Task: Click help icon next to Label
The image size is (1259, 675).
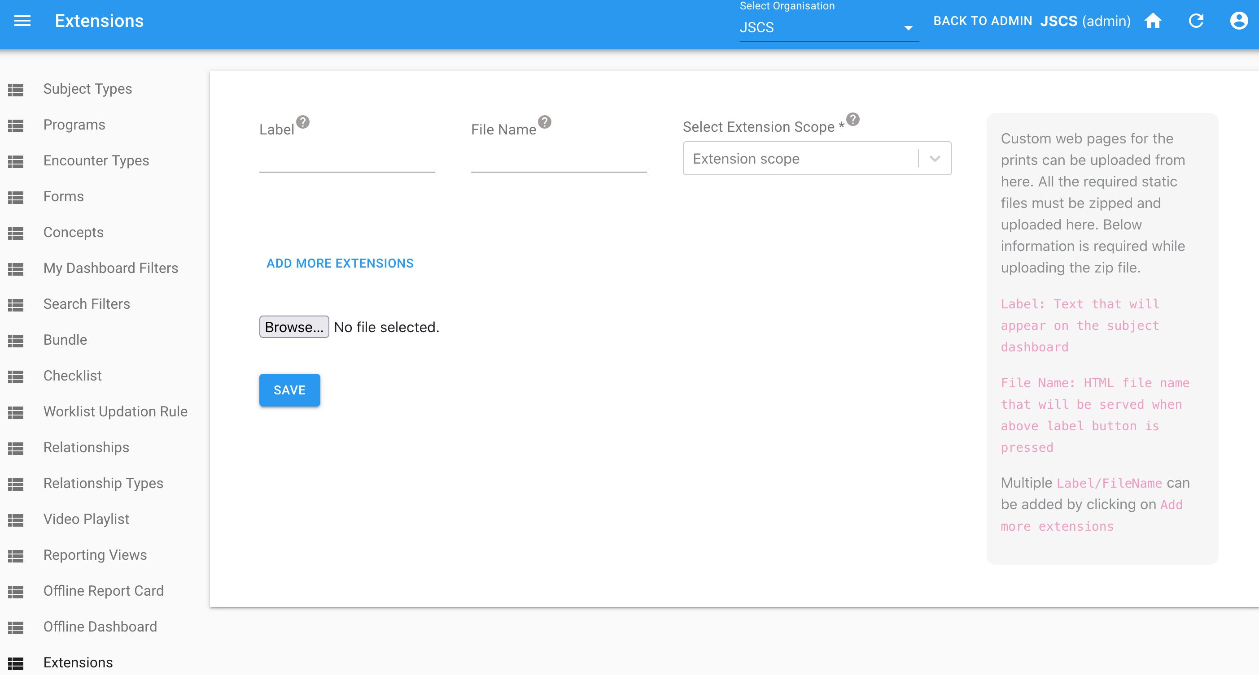Action: point(303,121)
